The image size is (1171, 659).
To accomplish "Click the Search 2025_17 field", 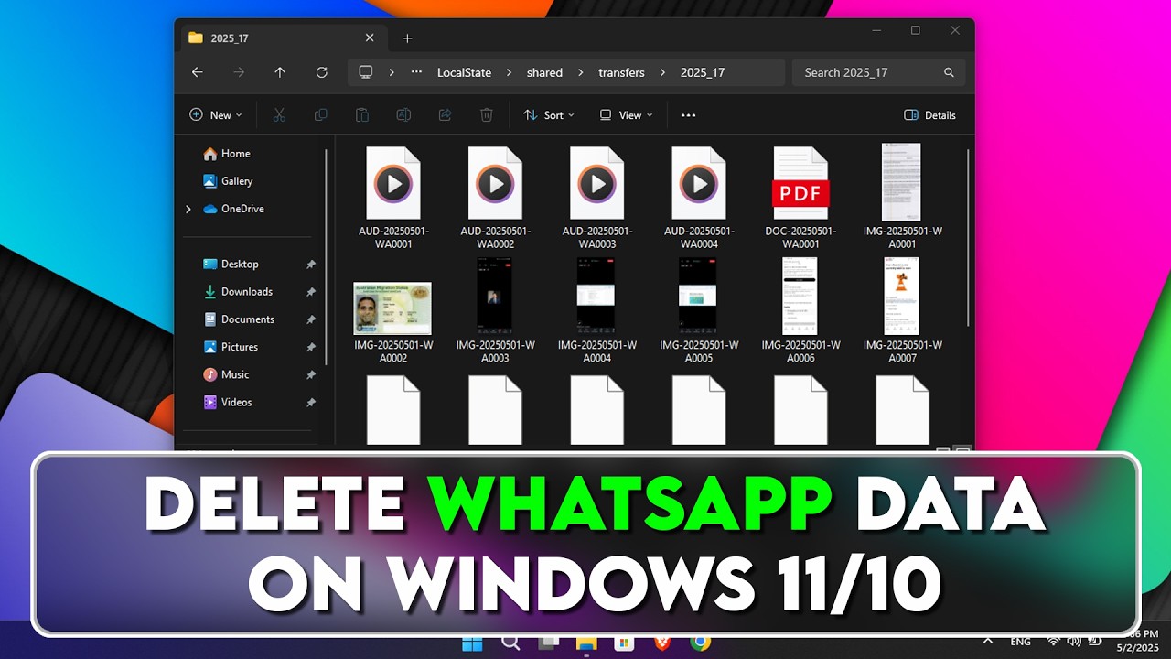I will click(x=878, y=72).
